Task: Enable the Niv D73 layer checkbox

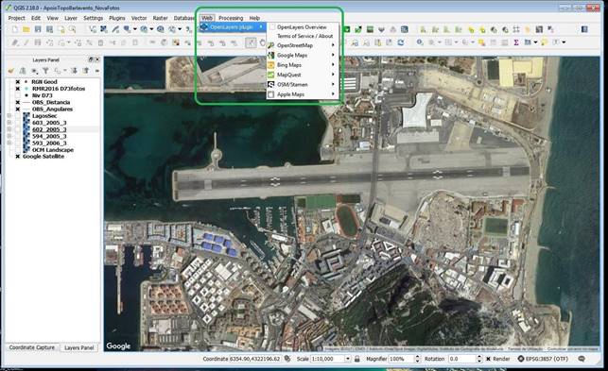Action: pyautogui.click(x=17, y=95)
